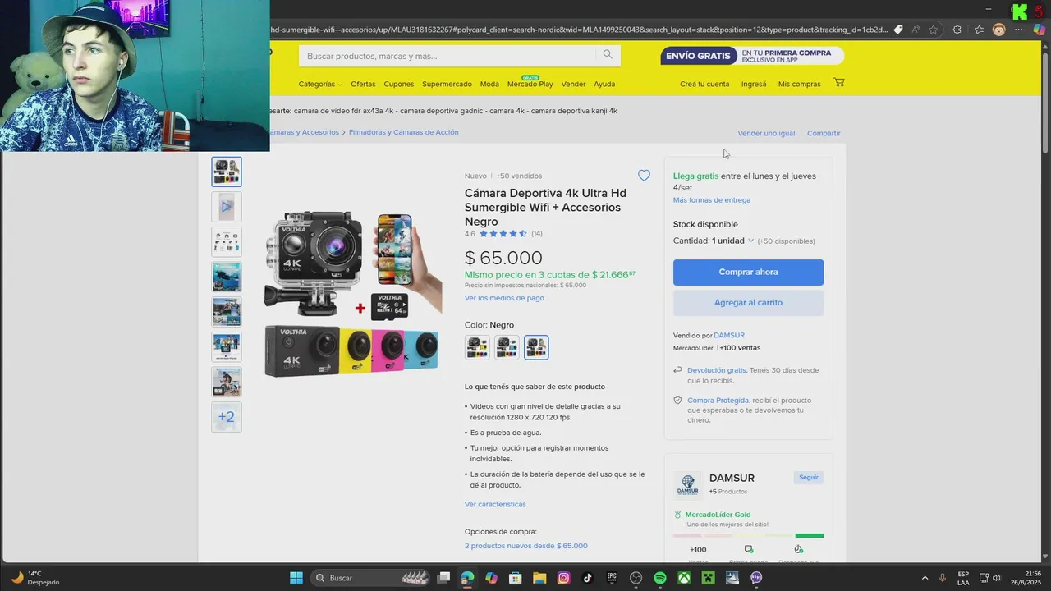The image size is (1051, 591).
Task: Open Instagram from the taskbar
Action: point(563,578)
